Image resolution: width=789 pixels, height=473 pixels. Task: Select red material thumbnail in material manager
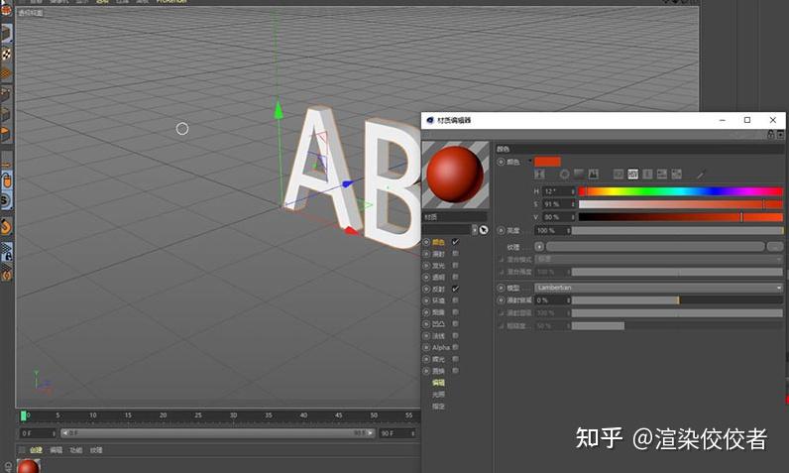[29, 466]
